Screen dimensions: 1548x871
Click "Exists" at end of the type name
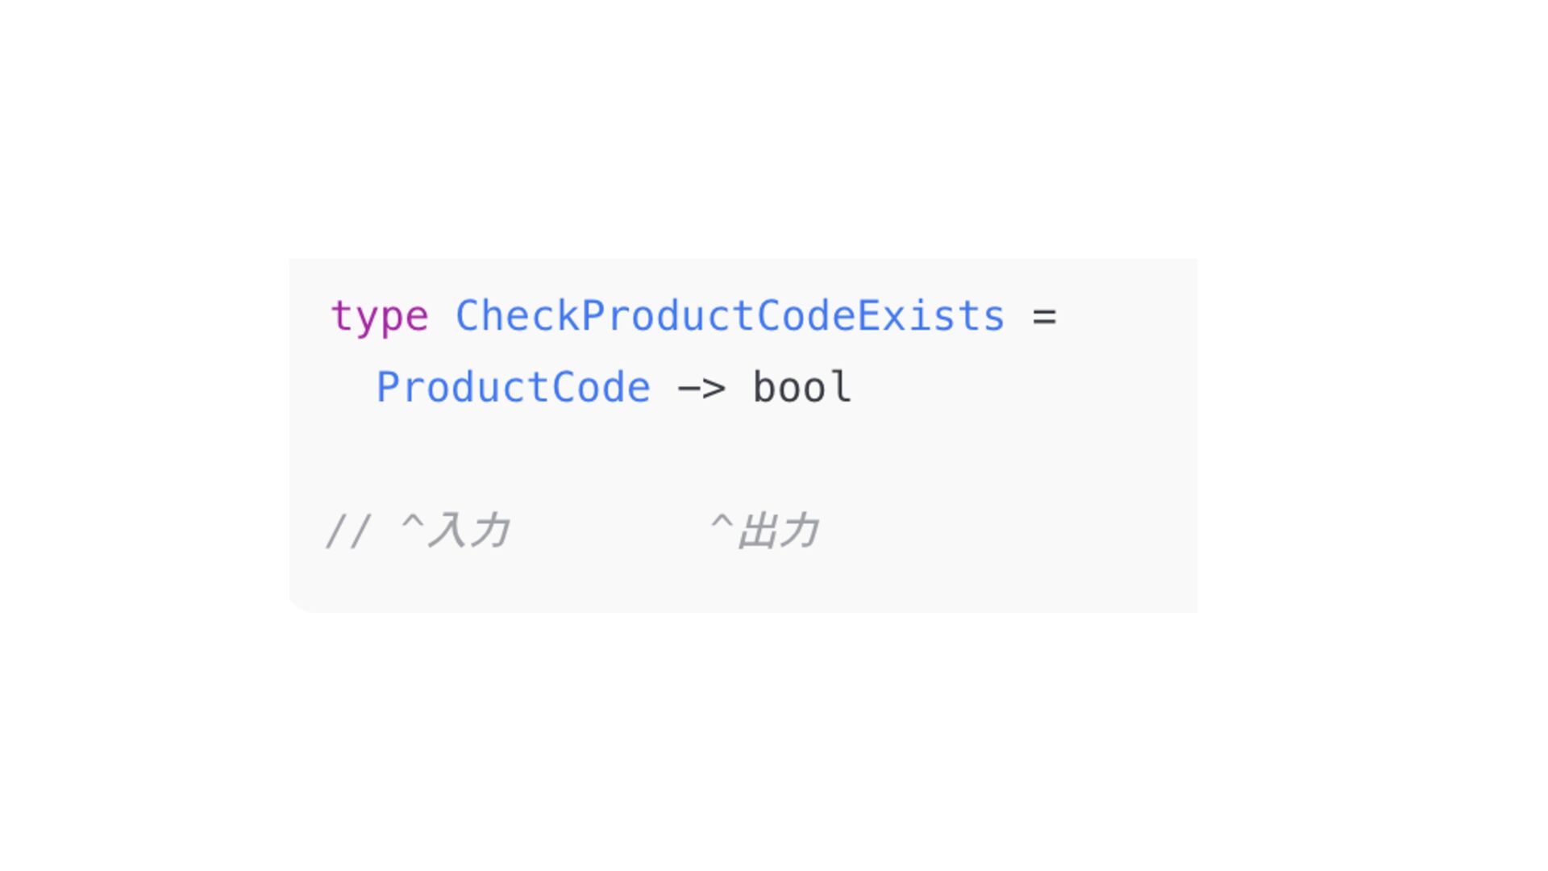point(931,316)
